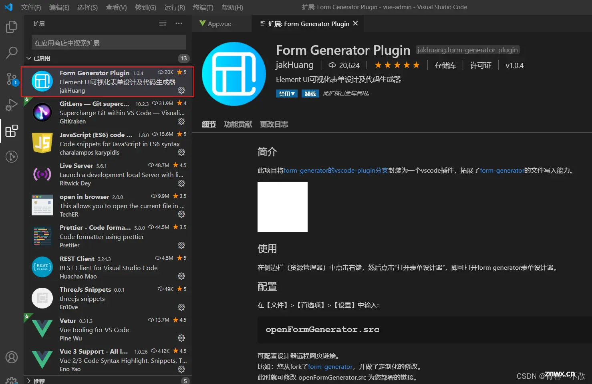Open the 编辑(E) menu
592x384 pixels.
[x=59, y=7]
